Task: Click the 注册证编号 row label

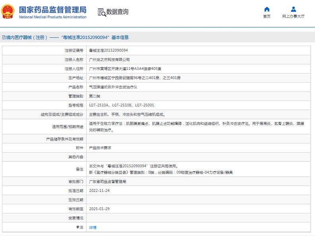Action: point(74,50)
